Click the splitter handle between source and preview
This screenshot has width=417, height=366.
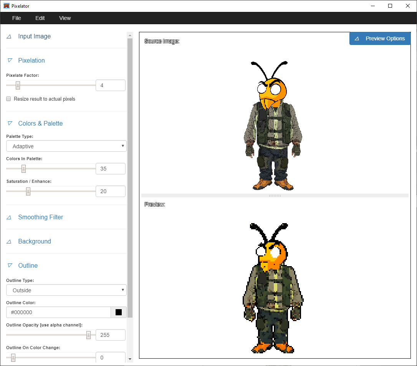pyautogui.click(x=275, y=195)
